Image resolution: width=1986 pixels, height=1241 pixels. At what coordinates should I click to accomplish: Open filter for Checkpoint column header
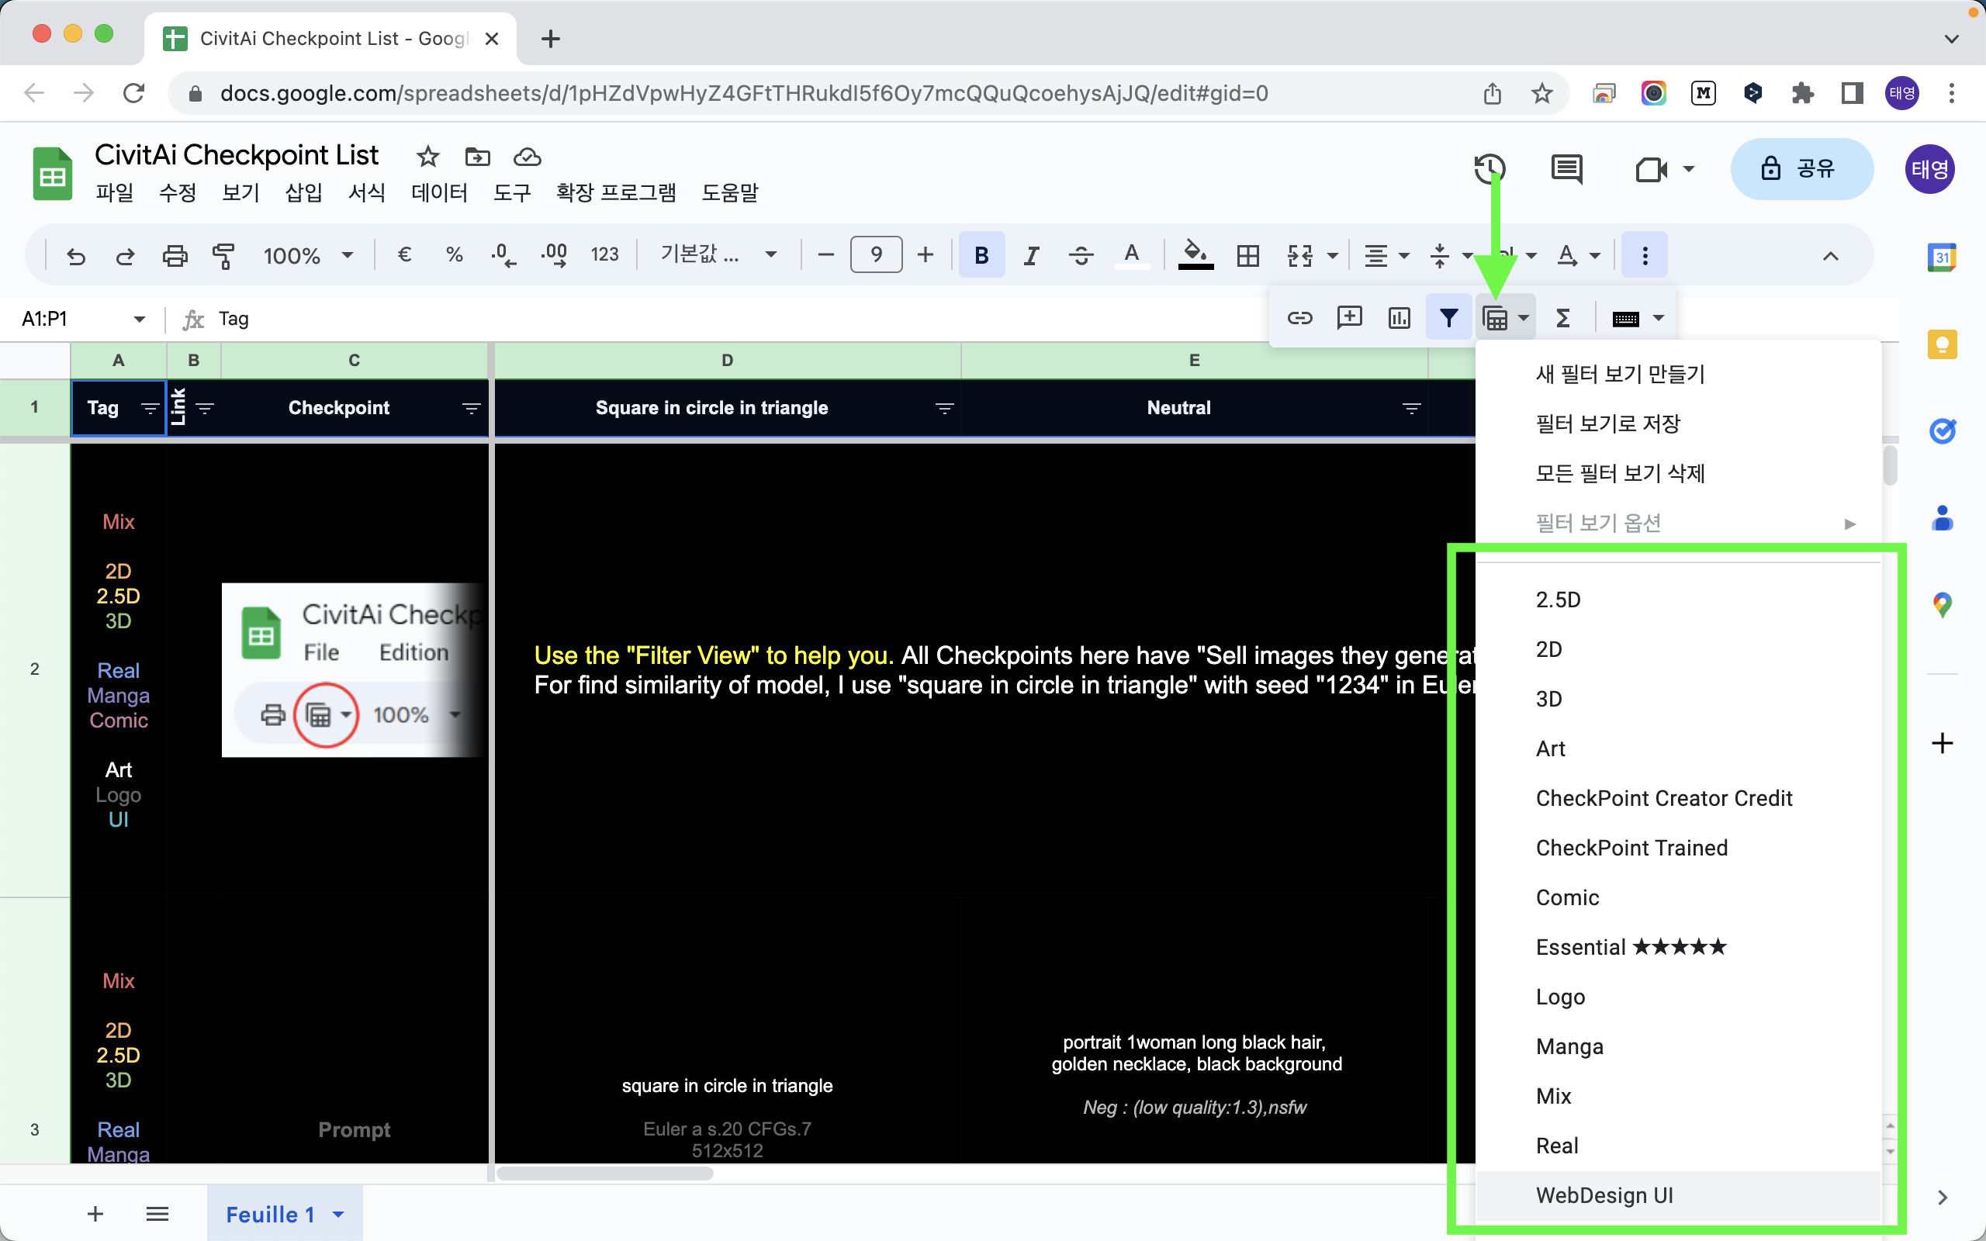click(x=471, y=408)
